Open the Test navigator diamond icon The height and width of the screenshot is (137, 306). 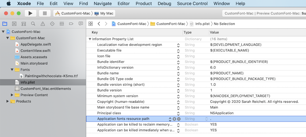click(x=52, y=24)
